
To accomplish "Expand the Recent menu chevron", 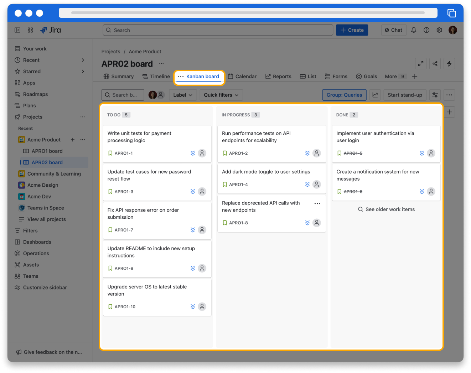I will pos(83,60).
